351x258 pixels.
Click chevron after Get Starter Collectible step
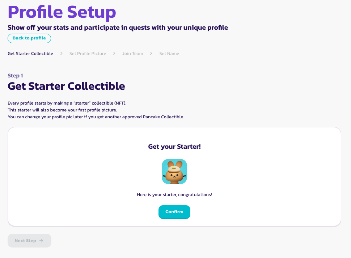62,54
